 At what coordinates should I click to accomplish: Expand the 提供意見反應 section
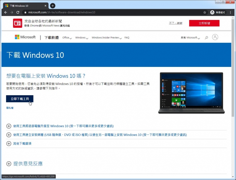click(25, 164)
